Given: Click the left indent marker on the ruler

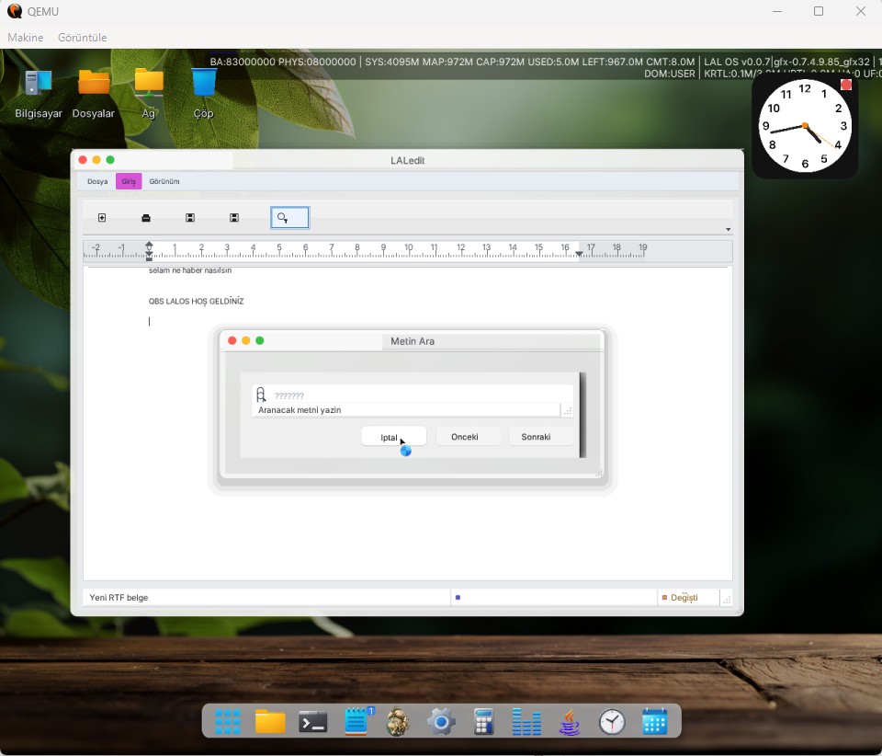Looking at the screenshot, I should 149,251.
